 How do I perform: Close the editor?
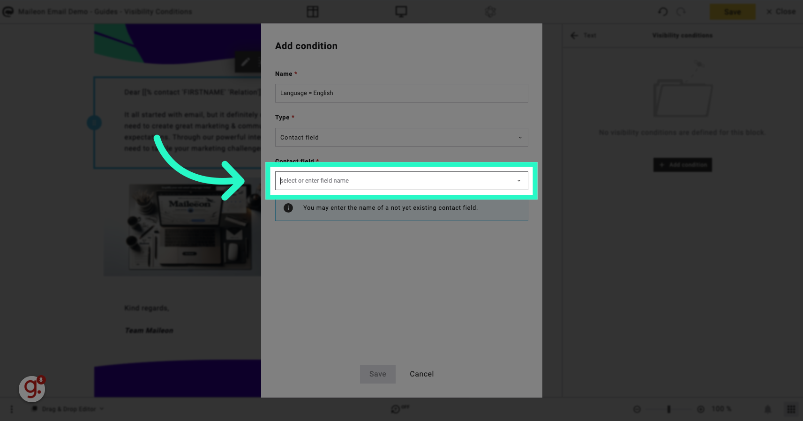(x=781, y=12)
